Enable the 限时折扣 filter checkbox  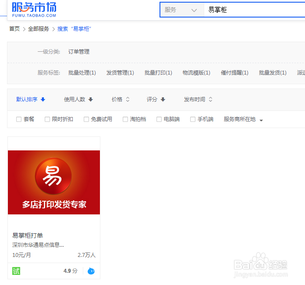[x=47, y=119]
